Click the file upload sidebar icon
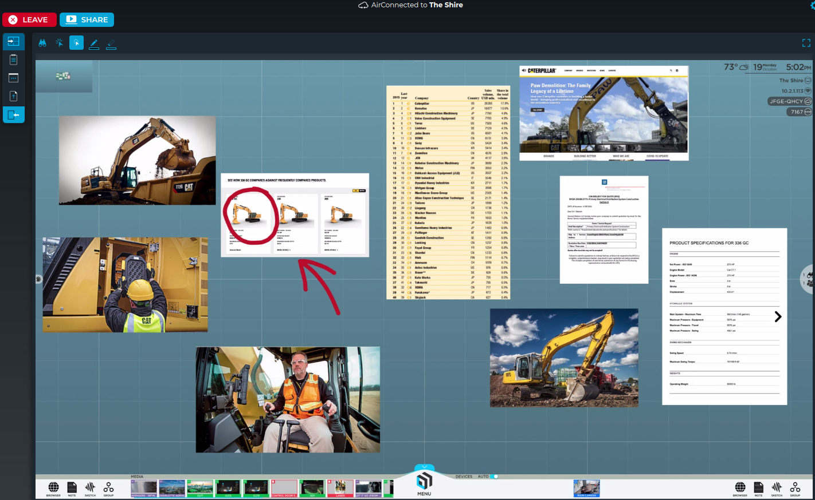The height and width of the screenshot is (500, 815). coord(14,96)
